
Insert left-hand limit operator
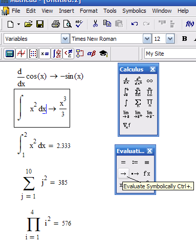coord(150,114)
